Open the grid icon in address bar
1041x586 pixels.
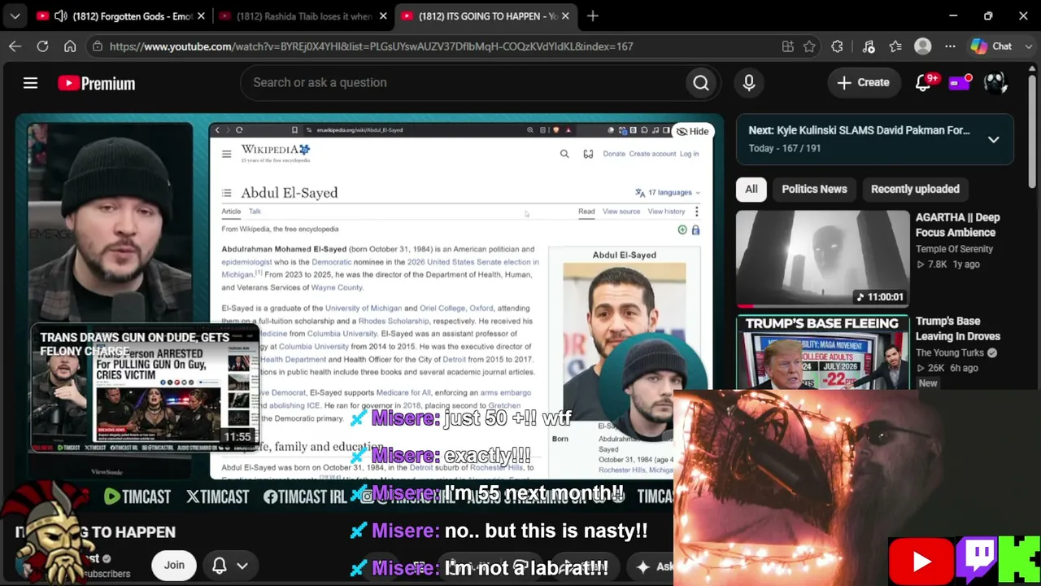point(787,46)
